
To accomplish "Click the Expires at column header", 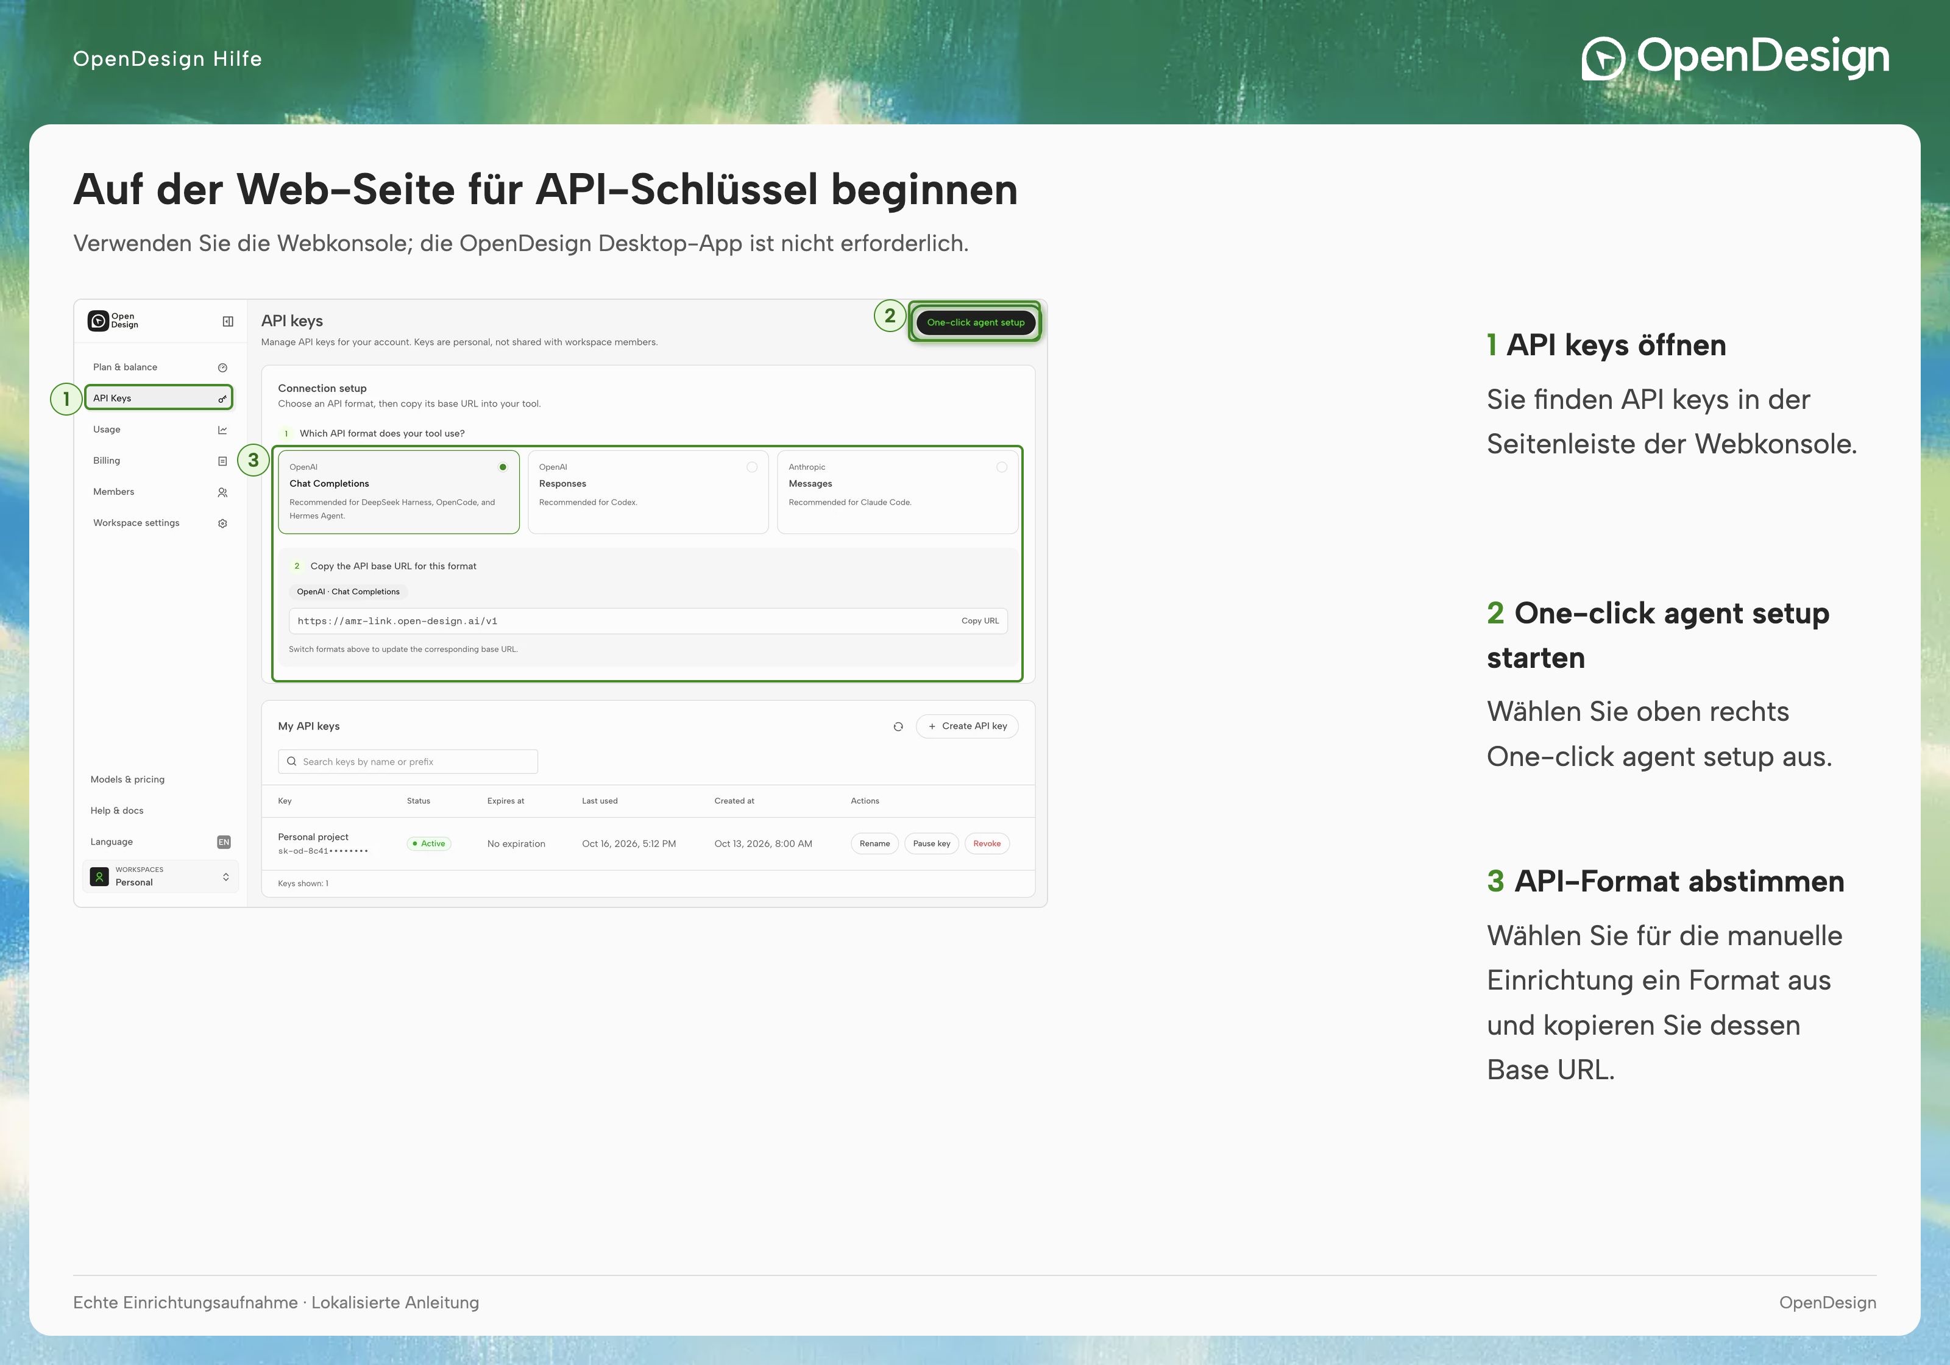I will click(505, 801).
